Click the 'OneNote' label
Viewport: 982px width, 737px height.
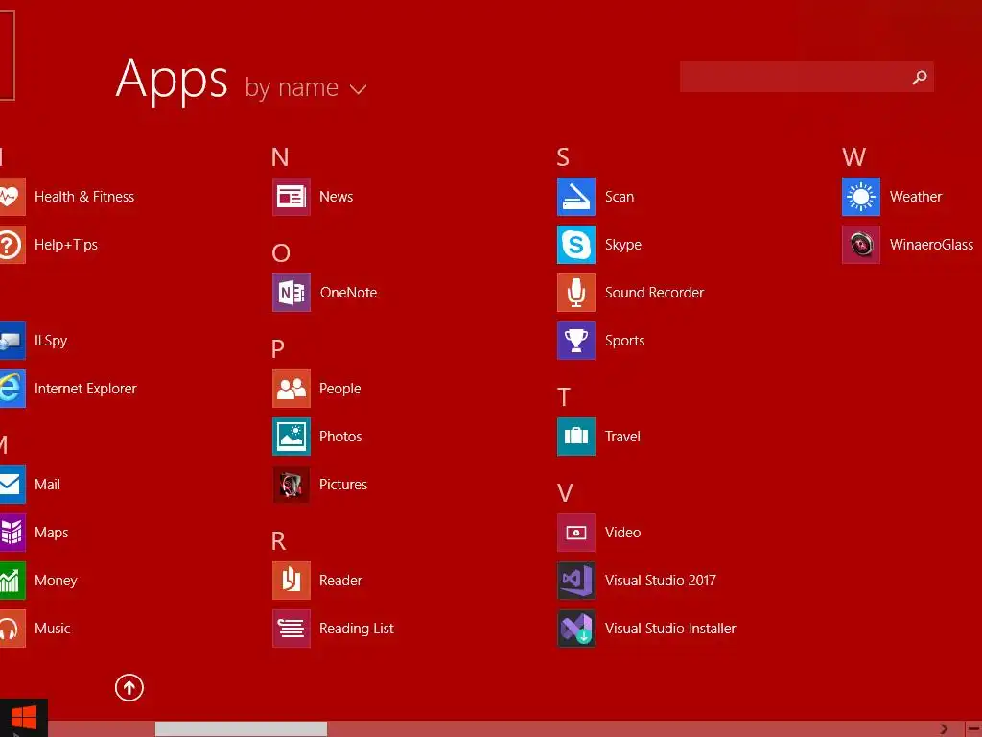[348, 293]
